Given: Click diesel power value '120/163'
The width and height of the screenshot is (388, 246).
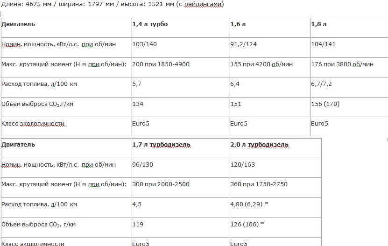Looking at the screenshot, I should point(242,165).
